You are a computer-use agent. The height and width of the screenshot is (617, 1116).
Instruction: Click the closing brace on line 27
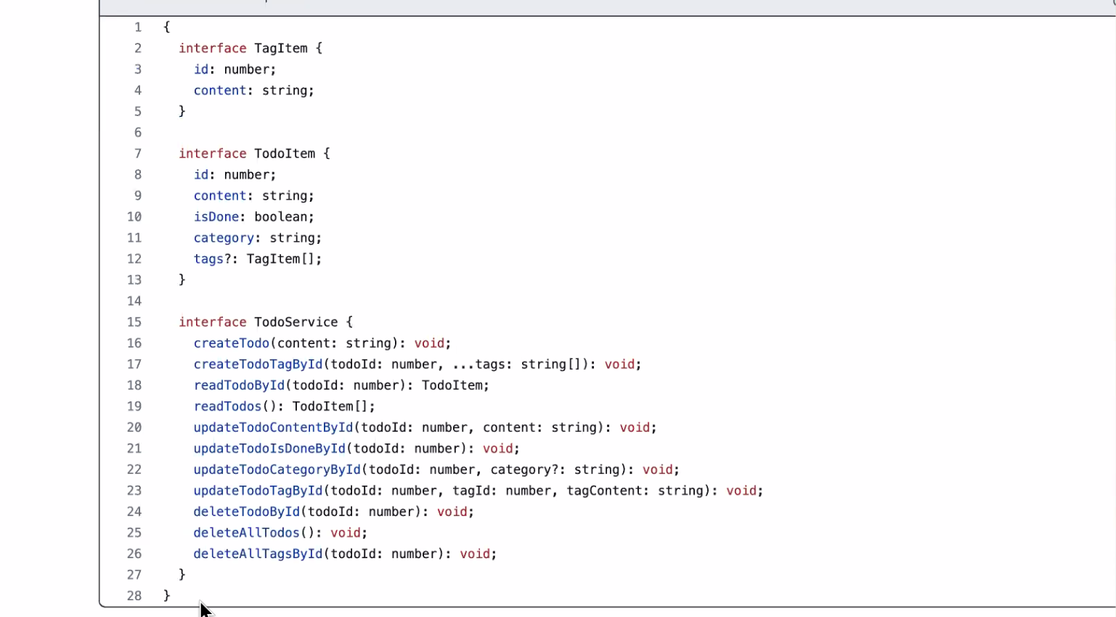[182, 575]
